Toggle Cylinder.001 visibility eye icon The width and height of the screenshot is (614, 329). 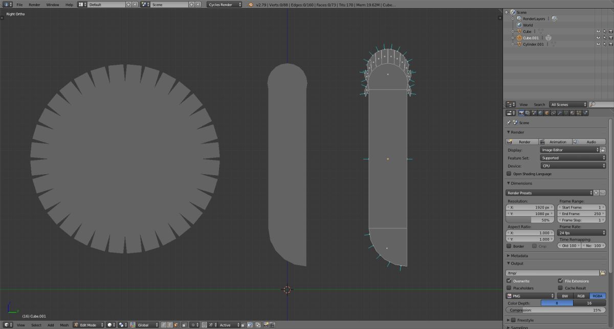(598, 44)
